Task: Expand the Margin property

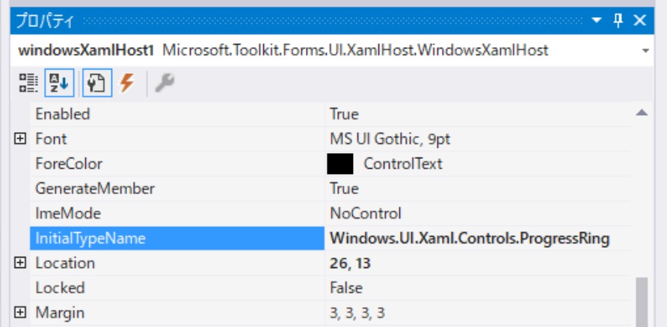Action: coord(20,312)
